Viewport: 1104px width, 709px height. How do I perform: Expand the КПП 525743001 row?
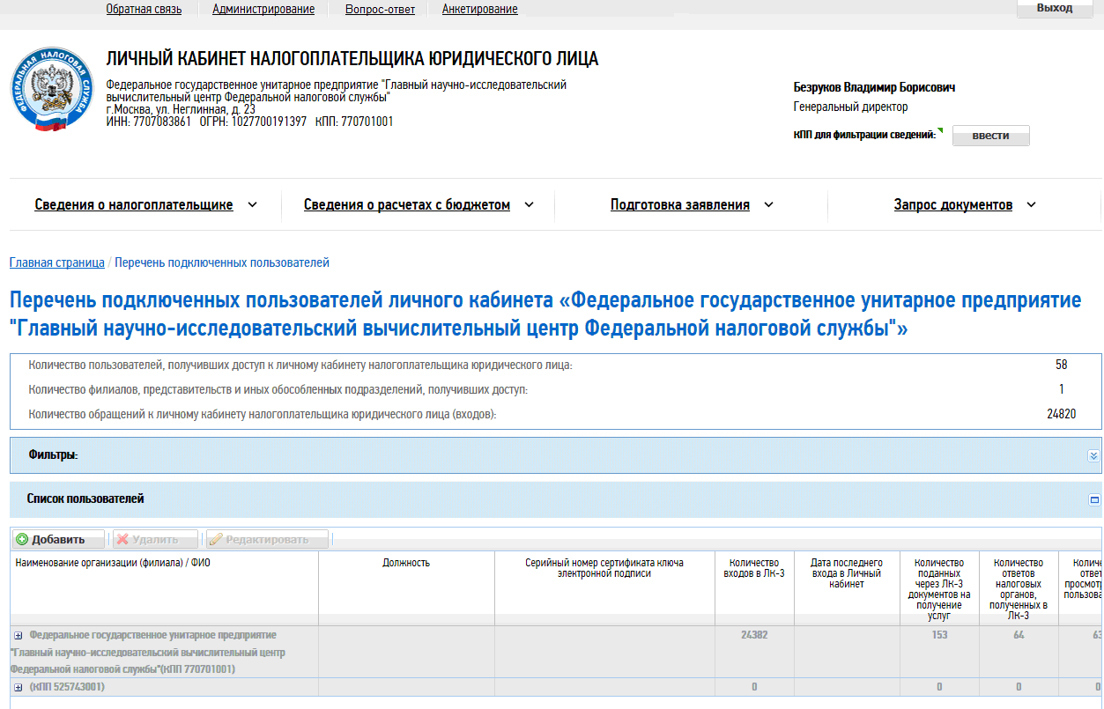pos(19,687)
